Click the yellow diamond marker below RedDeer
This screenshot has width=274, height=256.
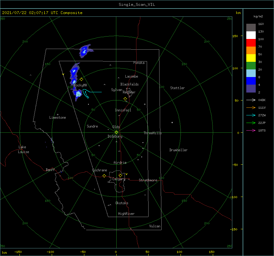pos(125,99)
